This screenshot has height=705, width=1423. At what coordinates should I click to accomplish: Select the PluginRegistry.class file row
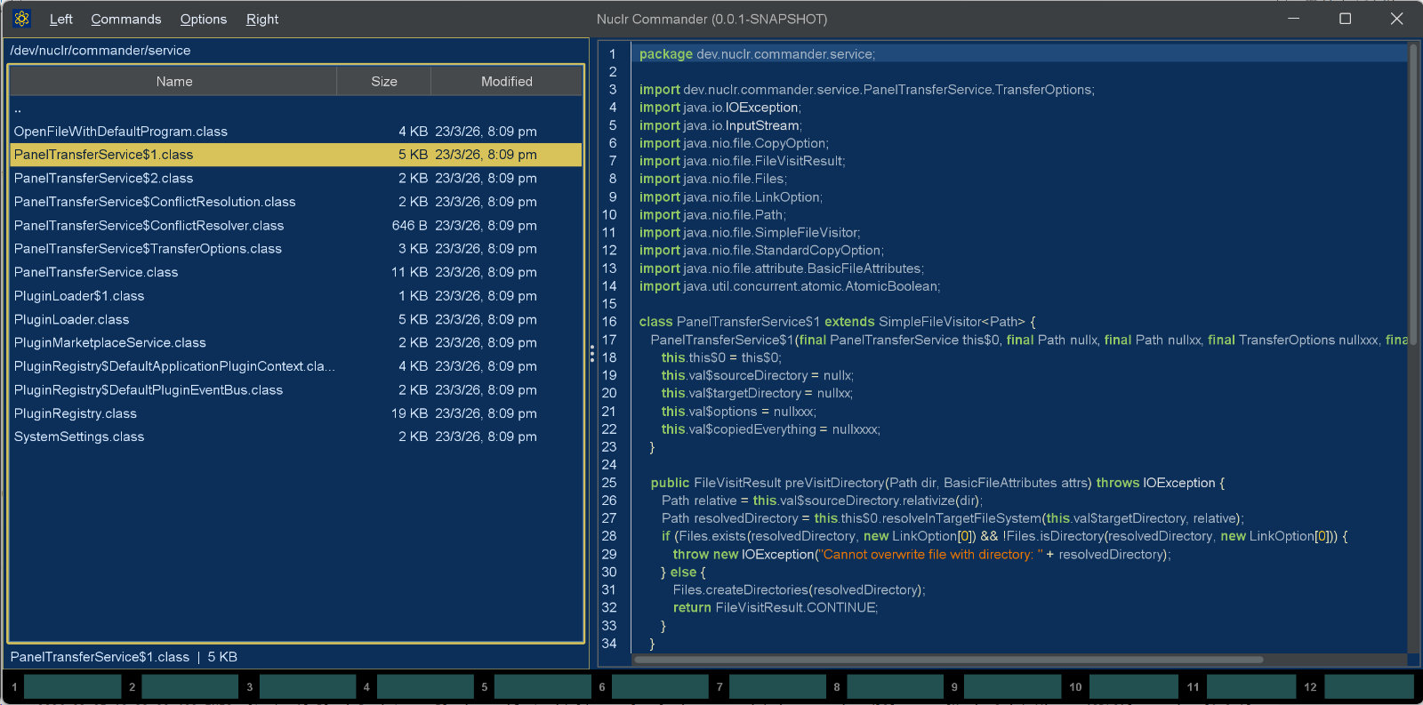[x=296, y=413]
